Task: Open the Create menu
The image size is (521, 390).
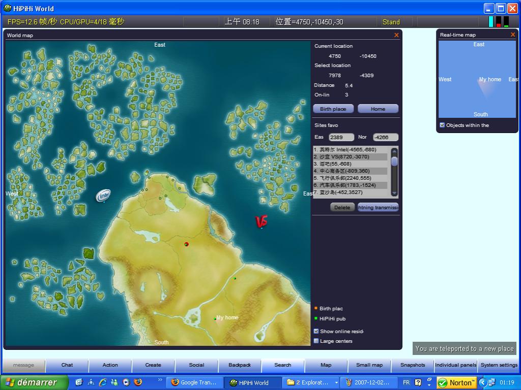Action: pyautogui.click(x=153, y=365)
